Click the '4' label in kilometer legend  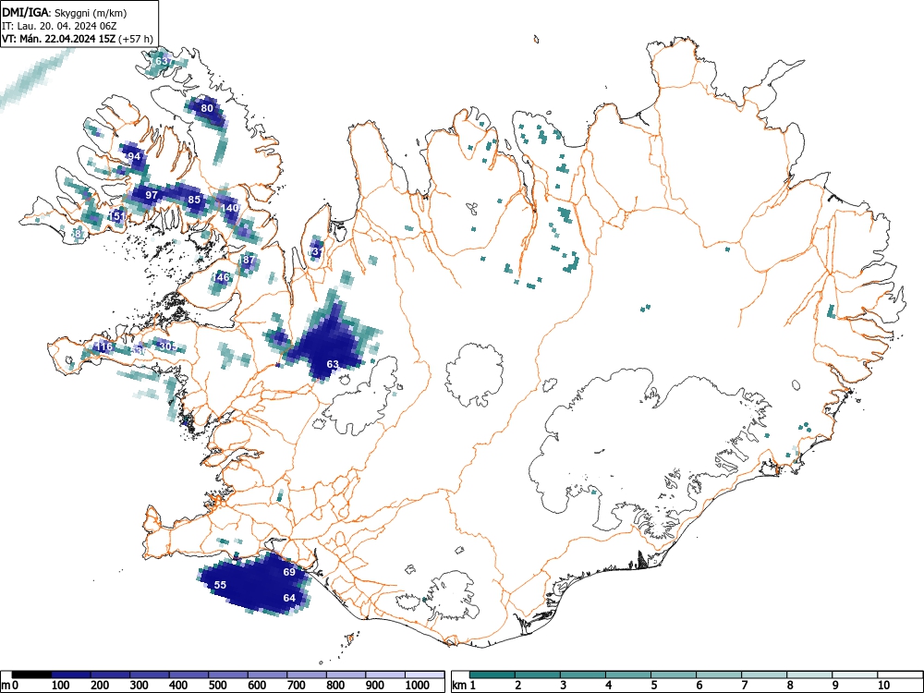608,685
